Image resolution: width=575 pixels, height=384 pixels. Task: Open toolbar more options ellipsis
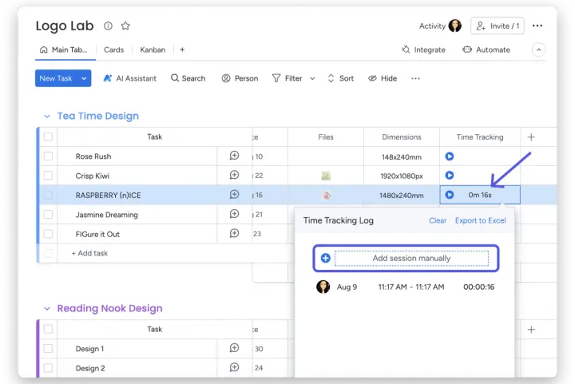(415, 78)
